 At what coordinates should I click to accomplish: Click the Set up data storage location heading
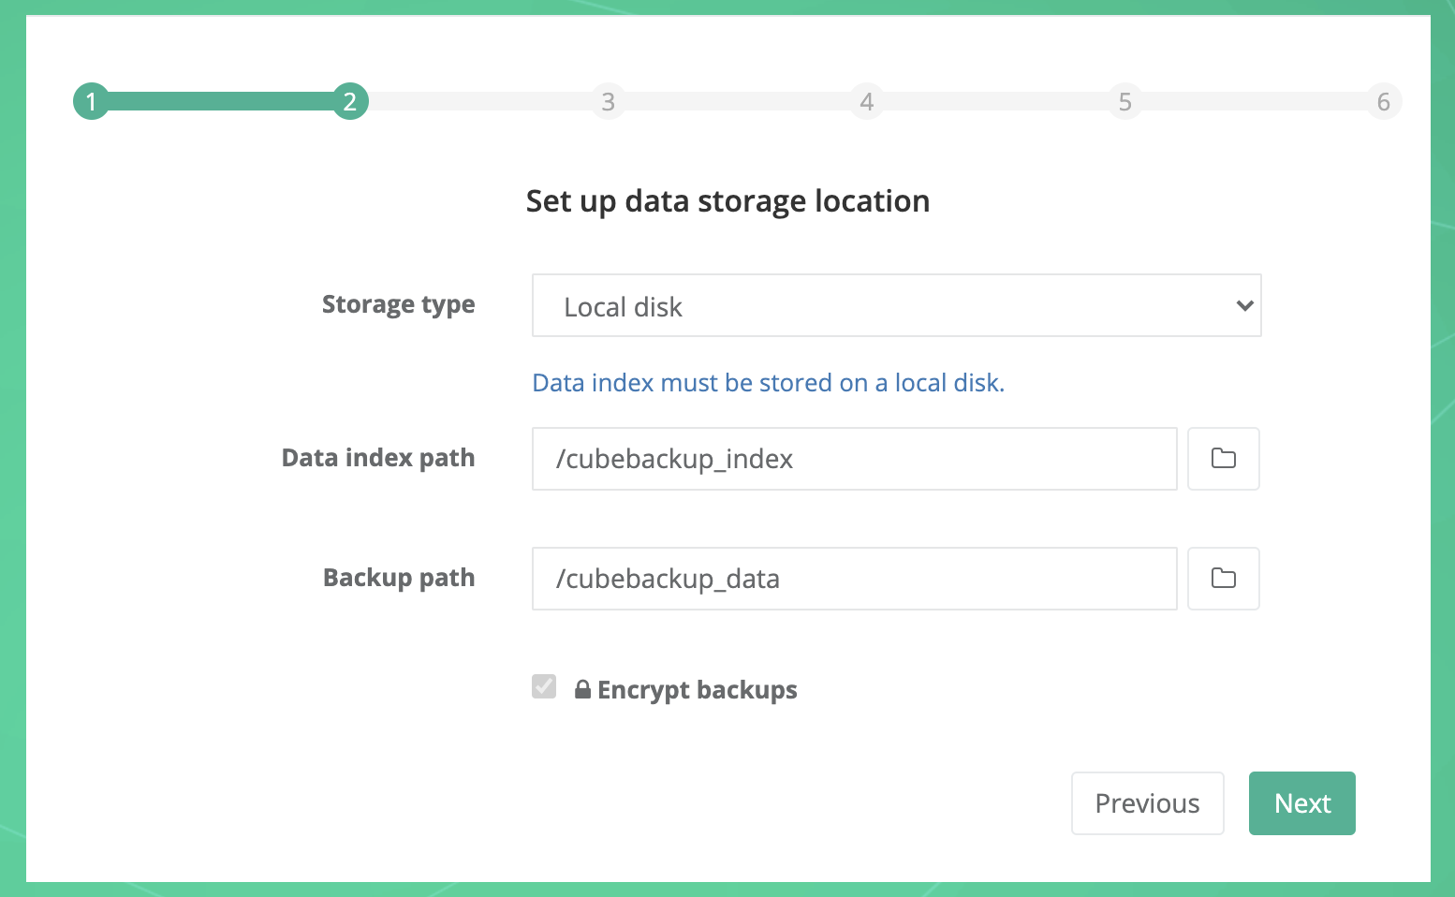[727, 200]
